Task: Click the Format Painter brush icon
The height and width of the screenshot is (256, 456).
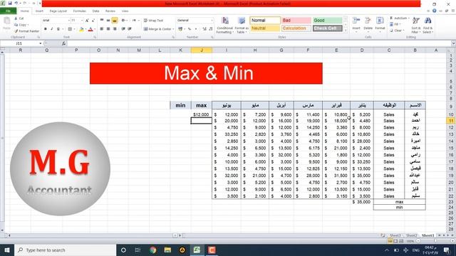Action: (x=16, y=31)
